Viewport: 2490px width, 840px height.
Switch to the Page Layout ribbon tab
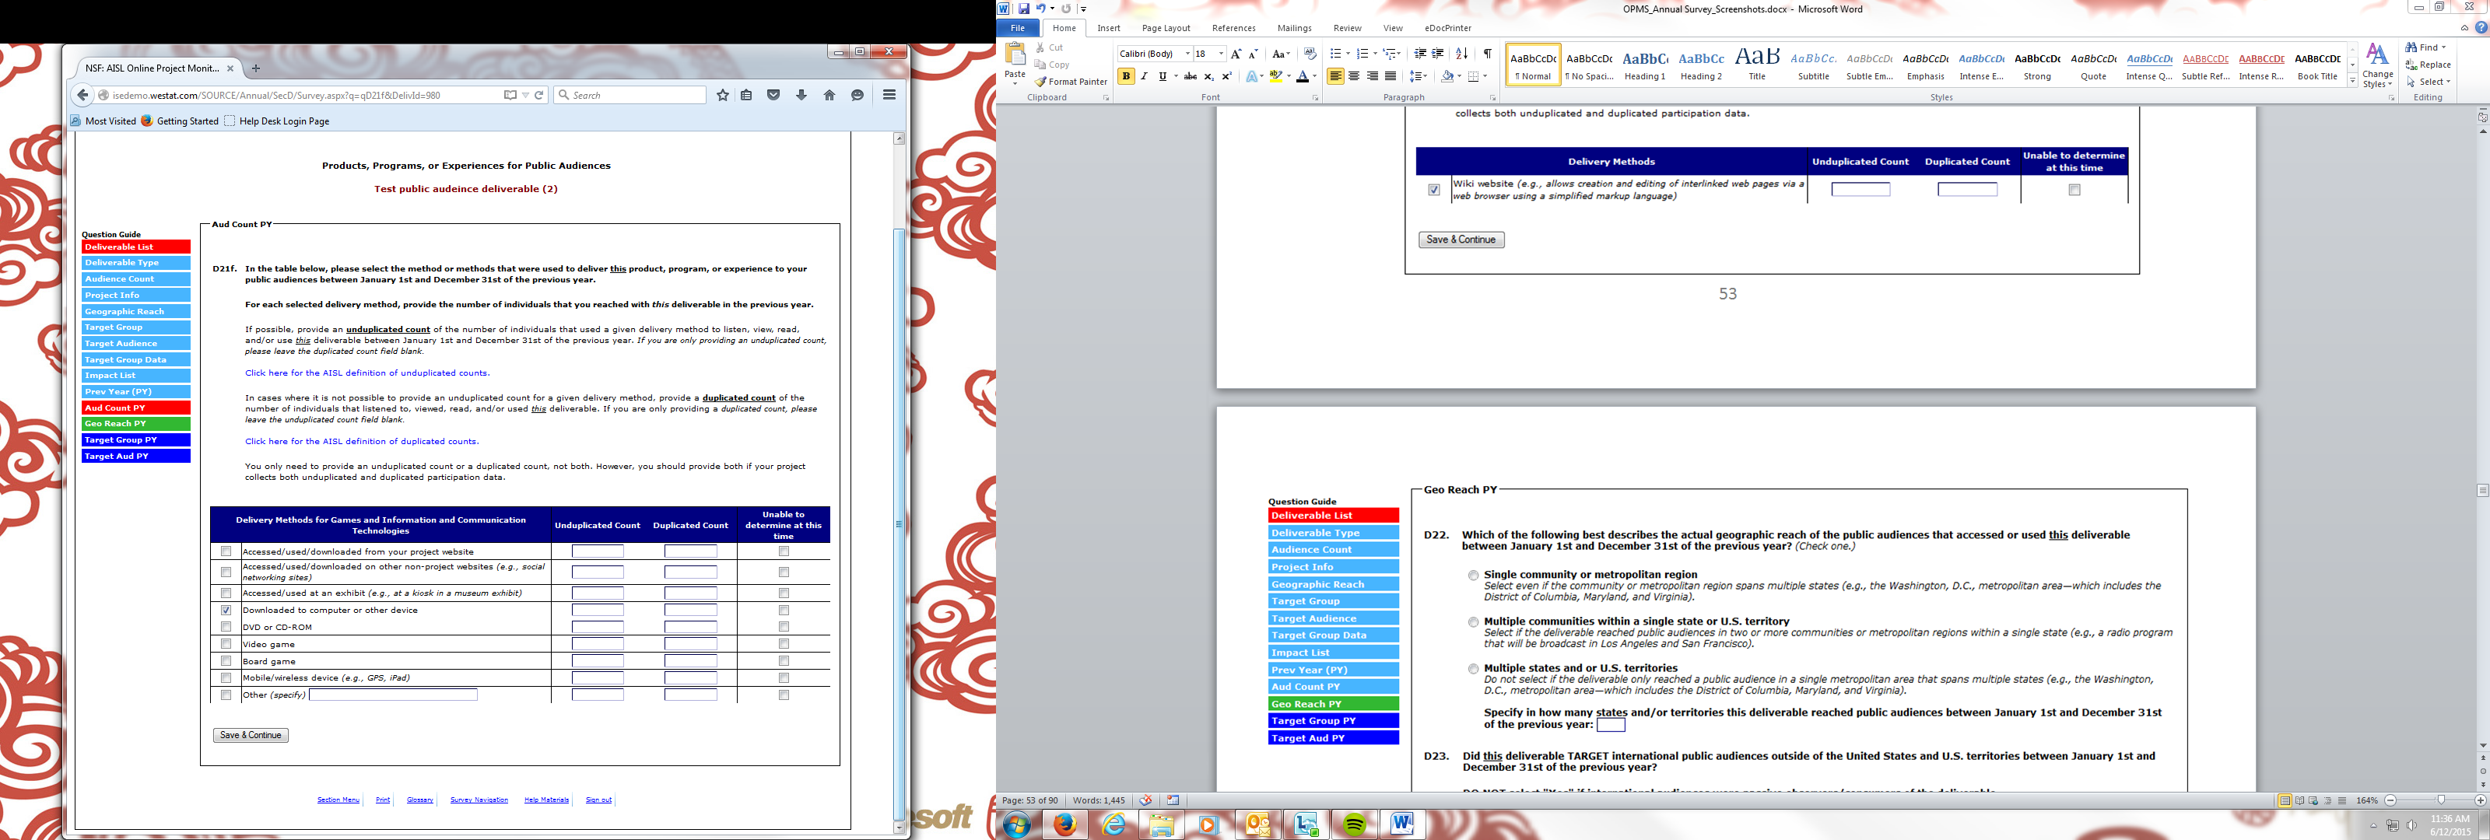pyautogui.click(x=1165, y=28)
